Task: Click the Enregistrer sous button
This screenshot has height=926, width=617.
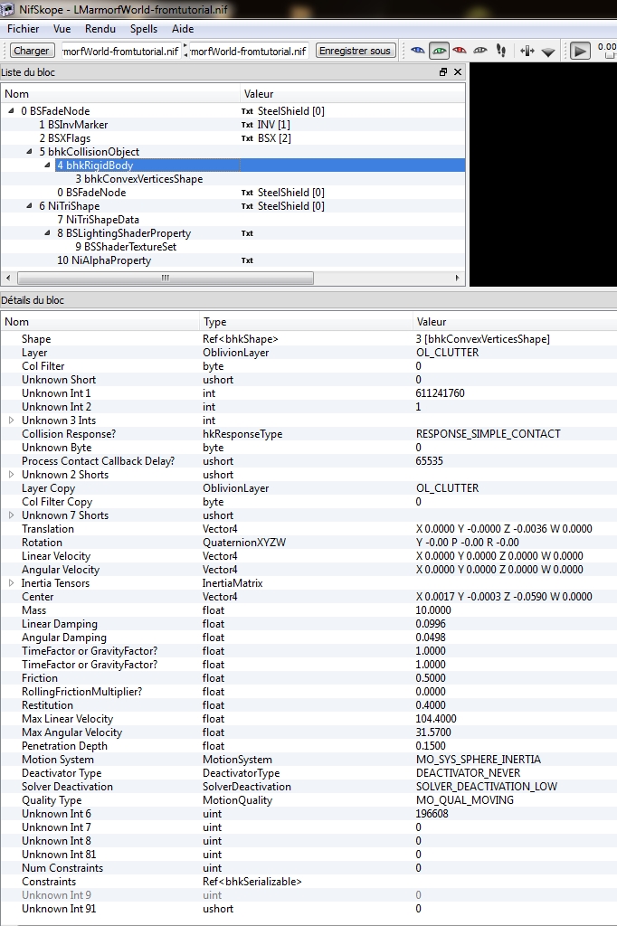Action: point(355,51)
